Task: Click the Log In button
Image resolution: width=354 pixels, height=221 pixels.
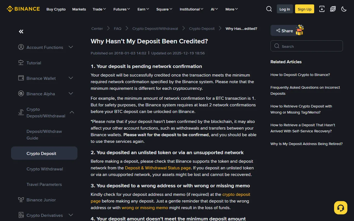Action: (x=285, y=9)
